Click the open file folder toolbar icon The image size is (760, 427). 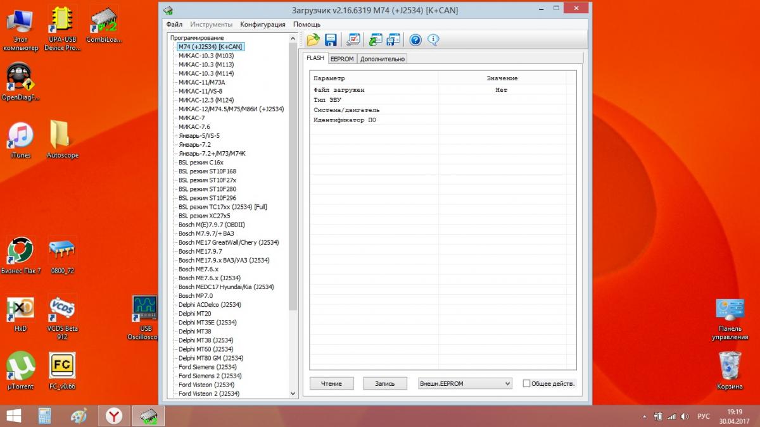[313, 40]
